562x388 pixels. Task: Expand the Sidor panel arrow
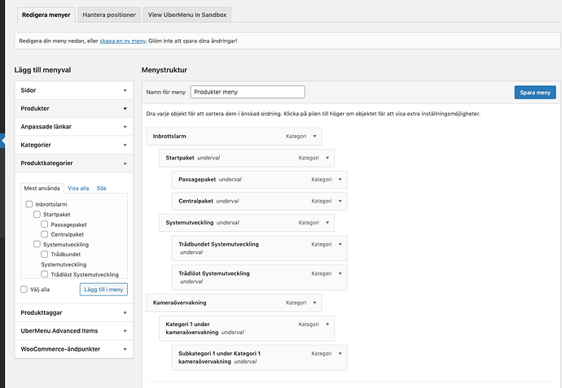pos(125,90)
